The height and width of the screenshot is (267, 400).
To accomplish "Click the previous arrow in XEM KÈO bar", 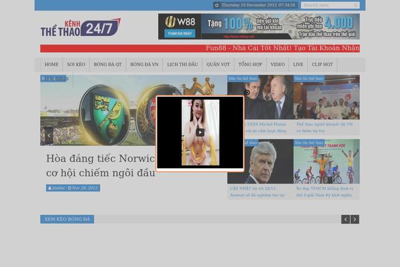I will (x=345, y=219).
